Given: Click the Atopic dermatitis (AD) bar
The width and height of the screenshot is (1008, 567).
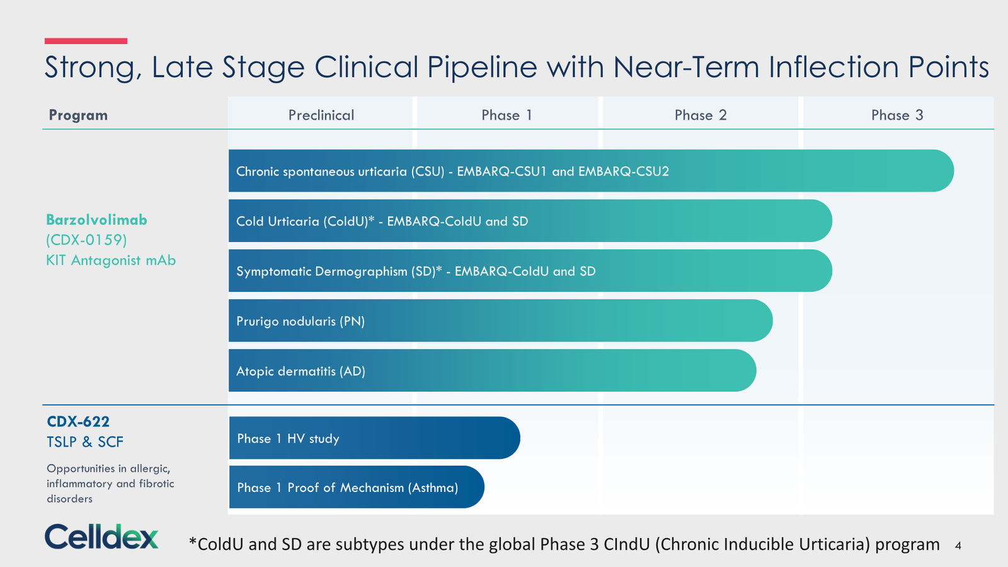Looking at the screenshot, I should pos(492,370).
